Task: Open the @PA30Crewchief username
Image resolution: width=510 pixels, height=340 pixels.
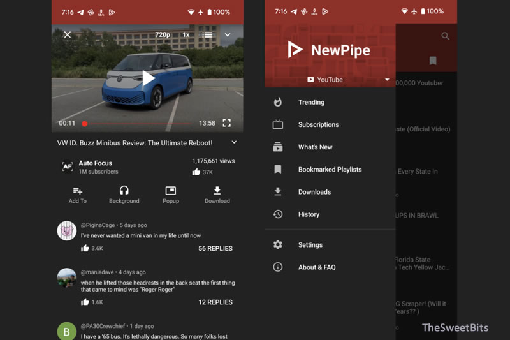Action: point(103,326)
